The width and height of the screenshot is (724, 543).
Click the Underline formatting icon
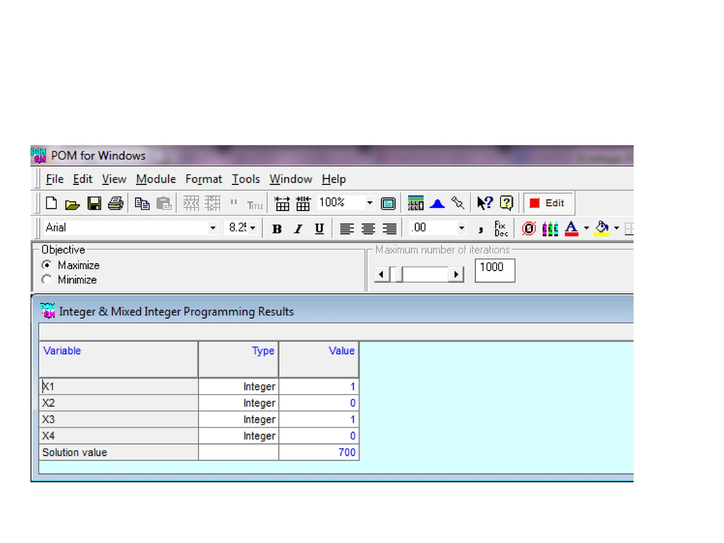click(319, 229)
